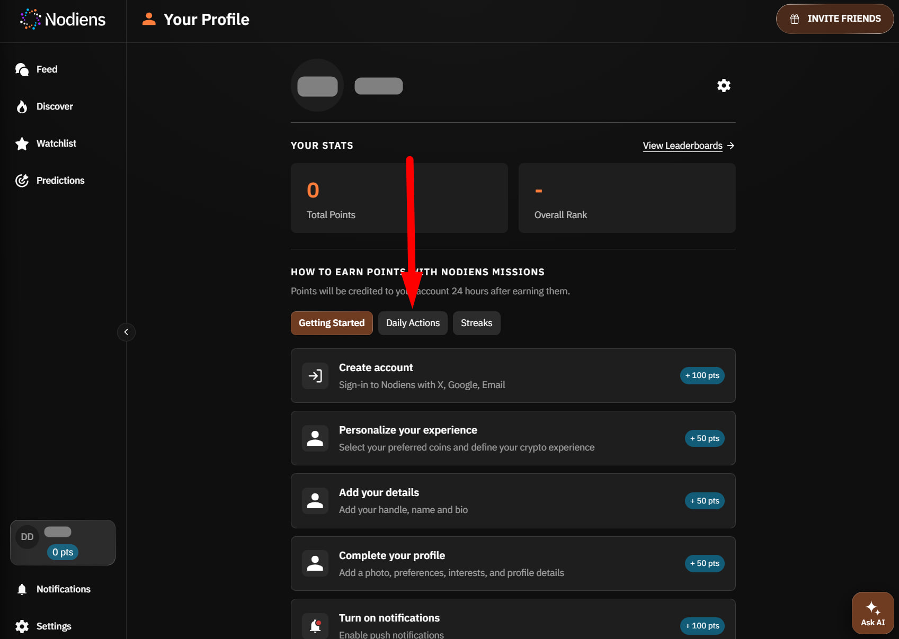This screenshot has width=899, height=639.
Task: Open Watchlist in the sidebar
Action: (56, 143)
